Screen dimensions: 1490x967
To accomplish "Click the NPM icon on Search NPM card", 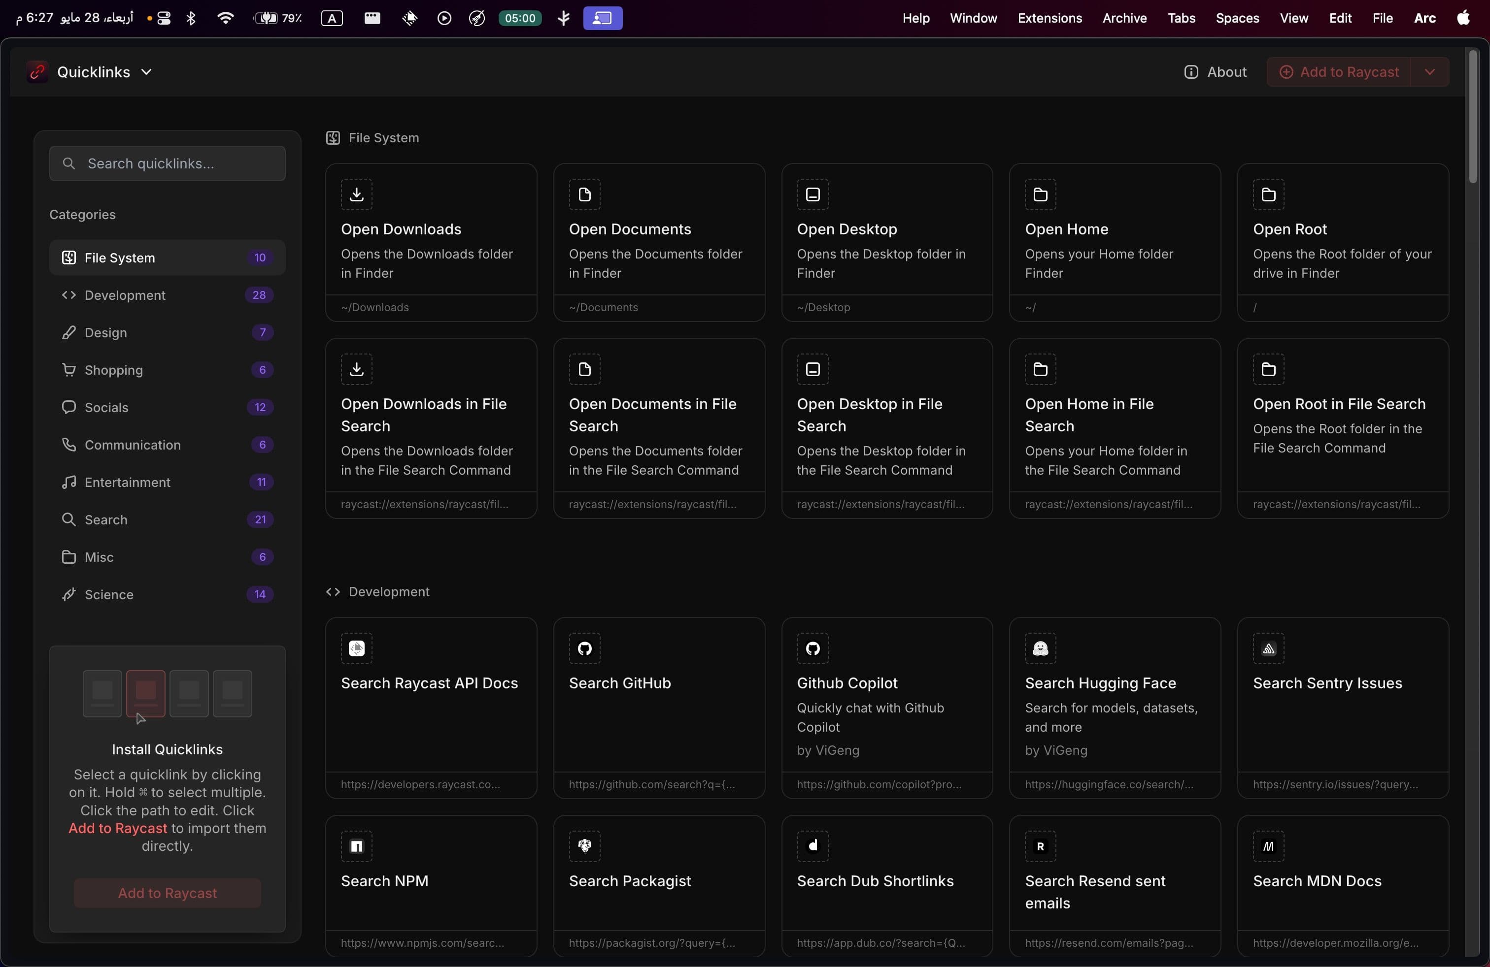I will click(356, 846).
